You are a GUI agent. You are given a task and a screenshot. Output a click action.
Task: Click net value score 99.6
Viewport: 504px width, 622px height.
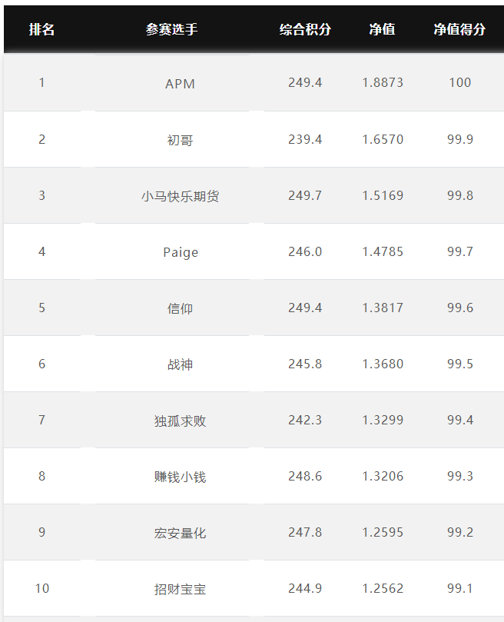[x=460, y=308]
